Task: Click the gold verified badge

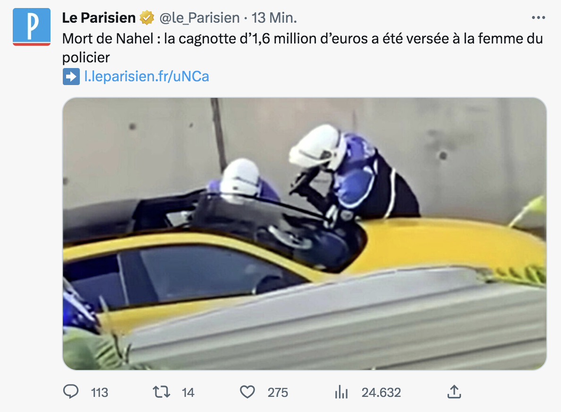Action: click(x=147, y=17)
